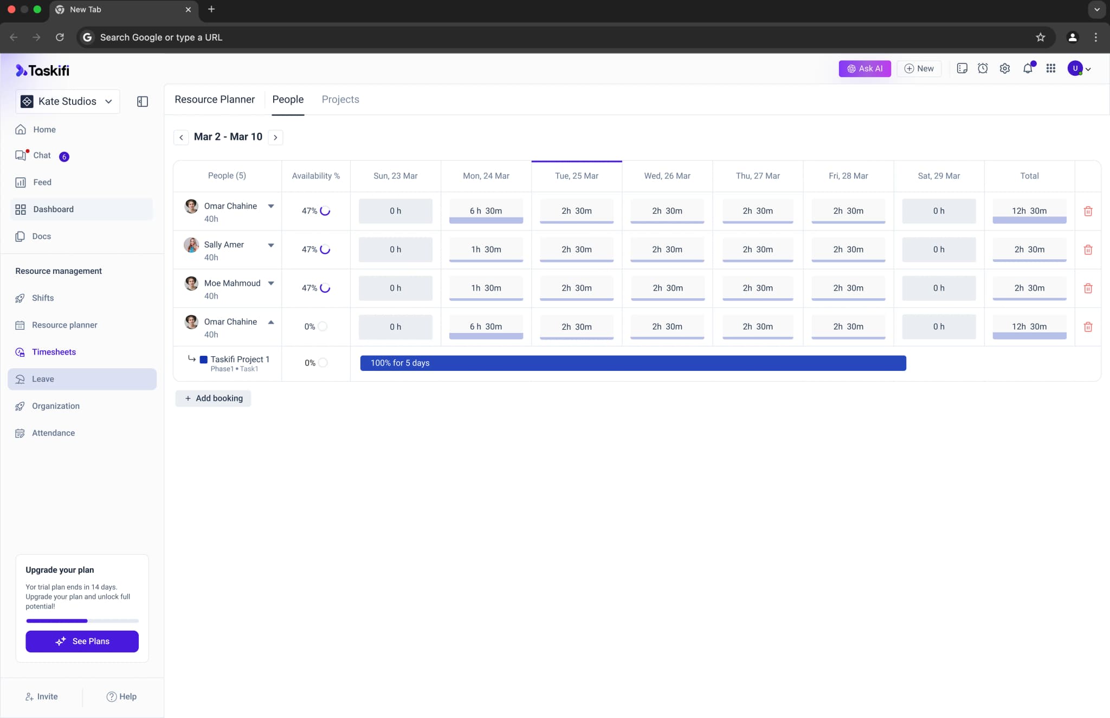1110x718 pixels.
Task: Expand Moe Mahmoud's row arrow
Action: [271, 284]
